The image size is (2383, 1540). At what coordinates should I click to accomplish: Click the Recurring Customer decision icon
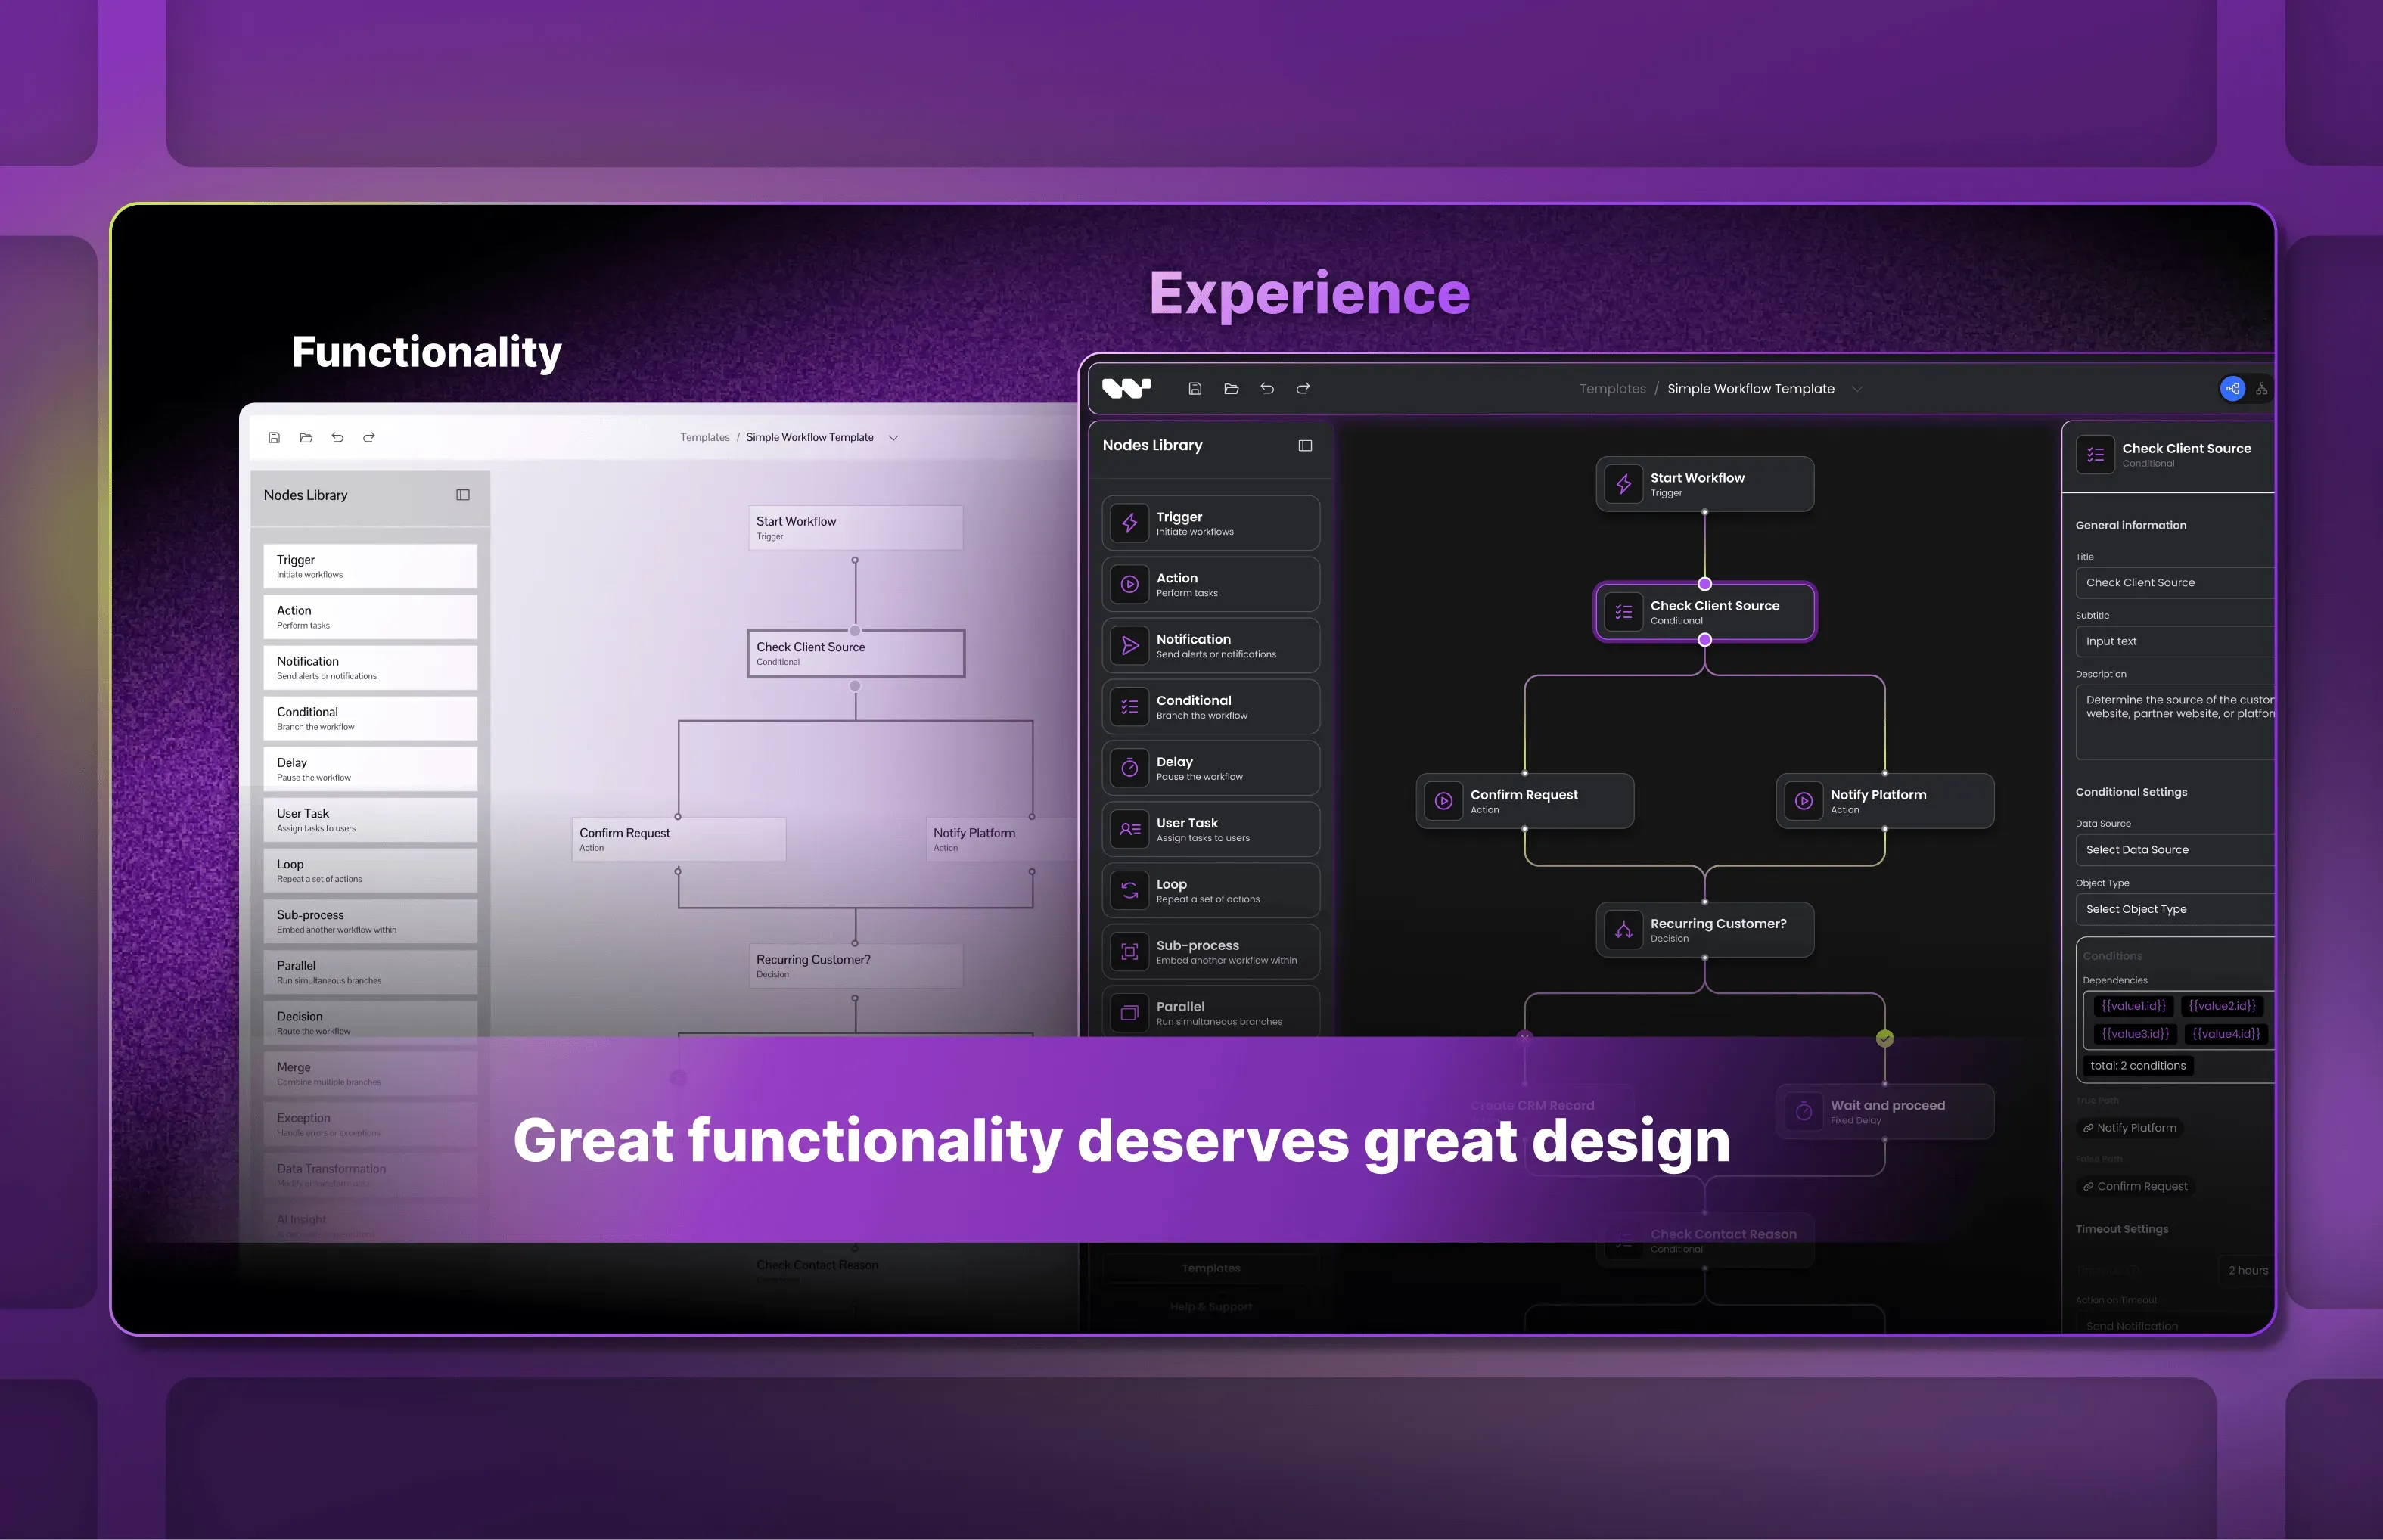tap(1624, 930)
